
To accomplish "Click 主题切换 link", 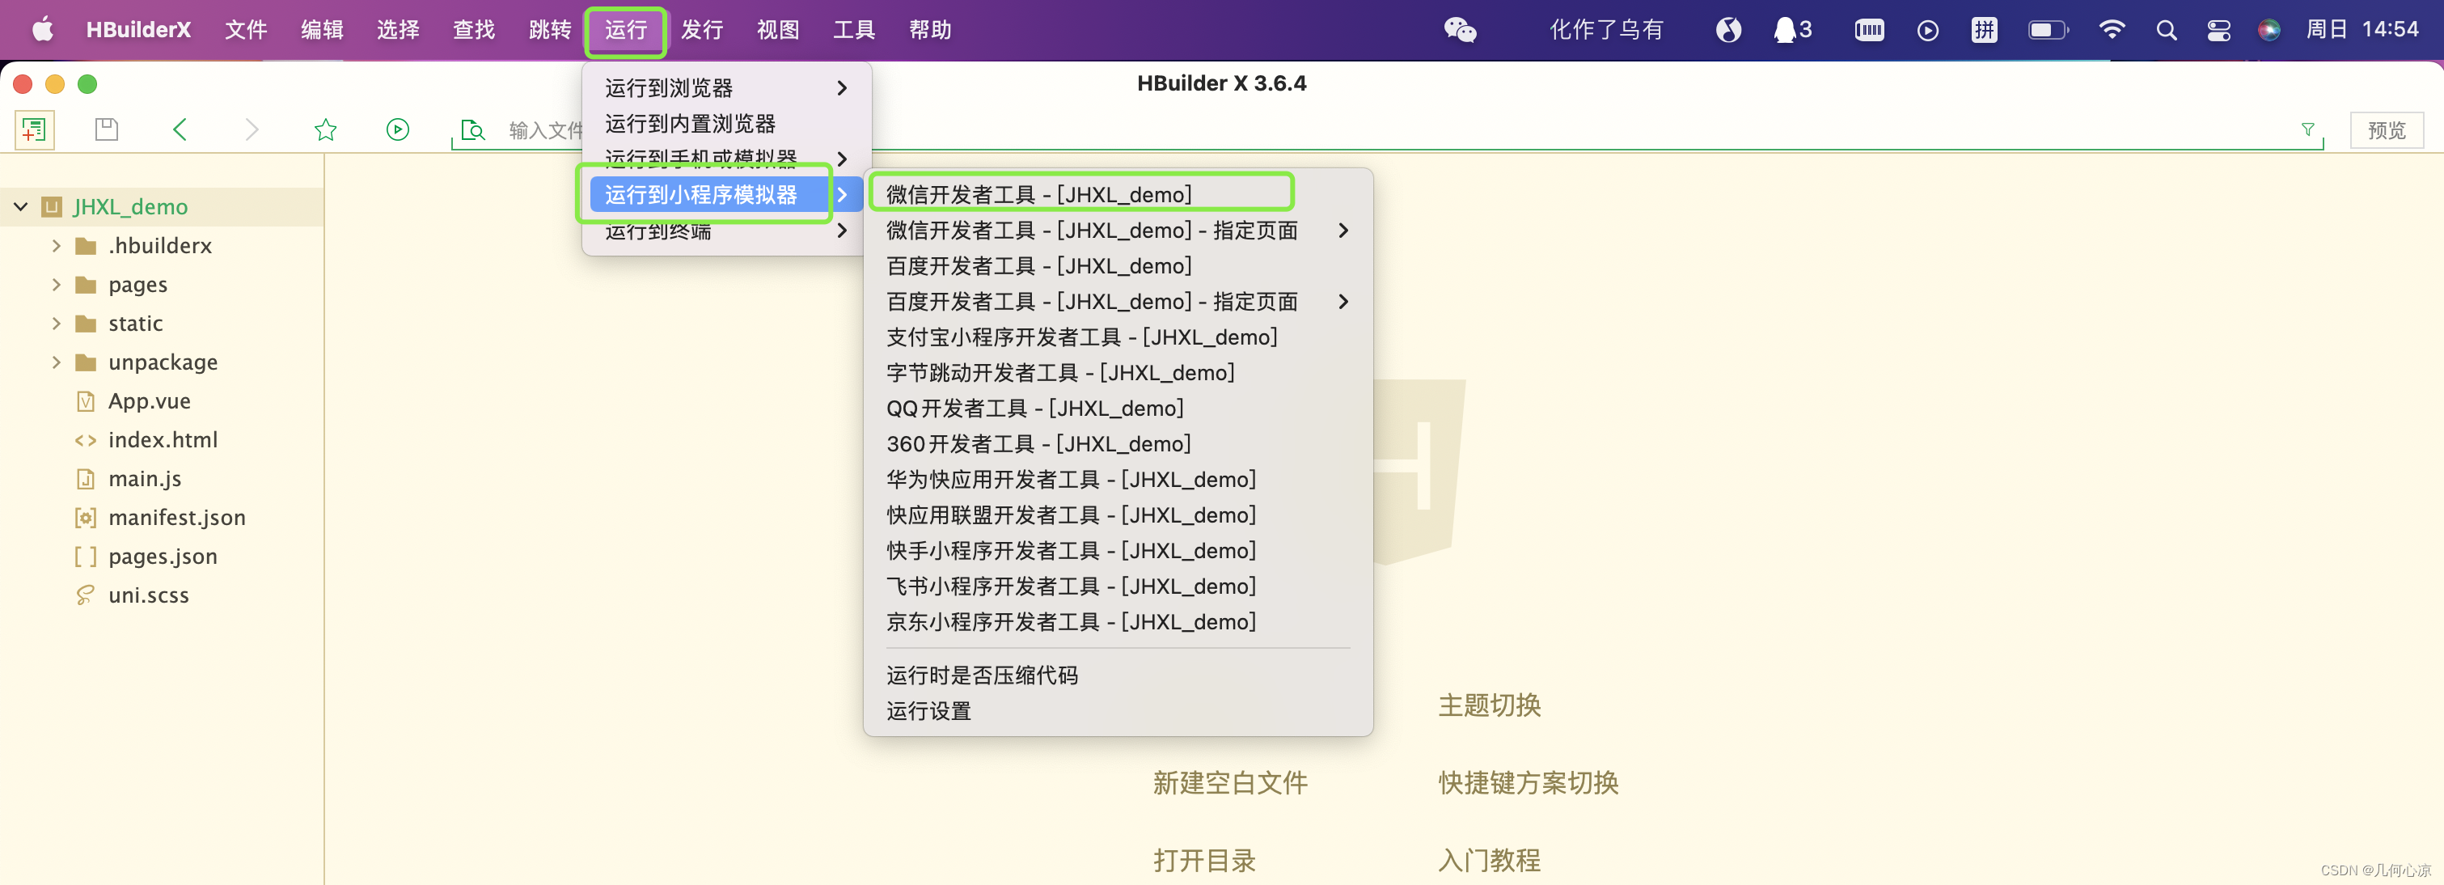I will pyautogui.click(x=1490, y=705).
